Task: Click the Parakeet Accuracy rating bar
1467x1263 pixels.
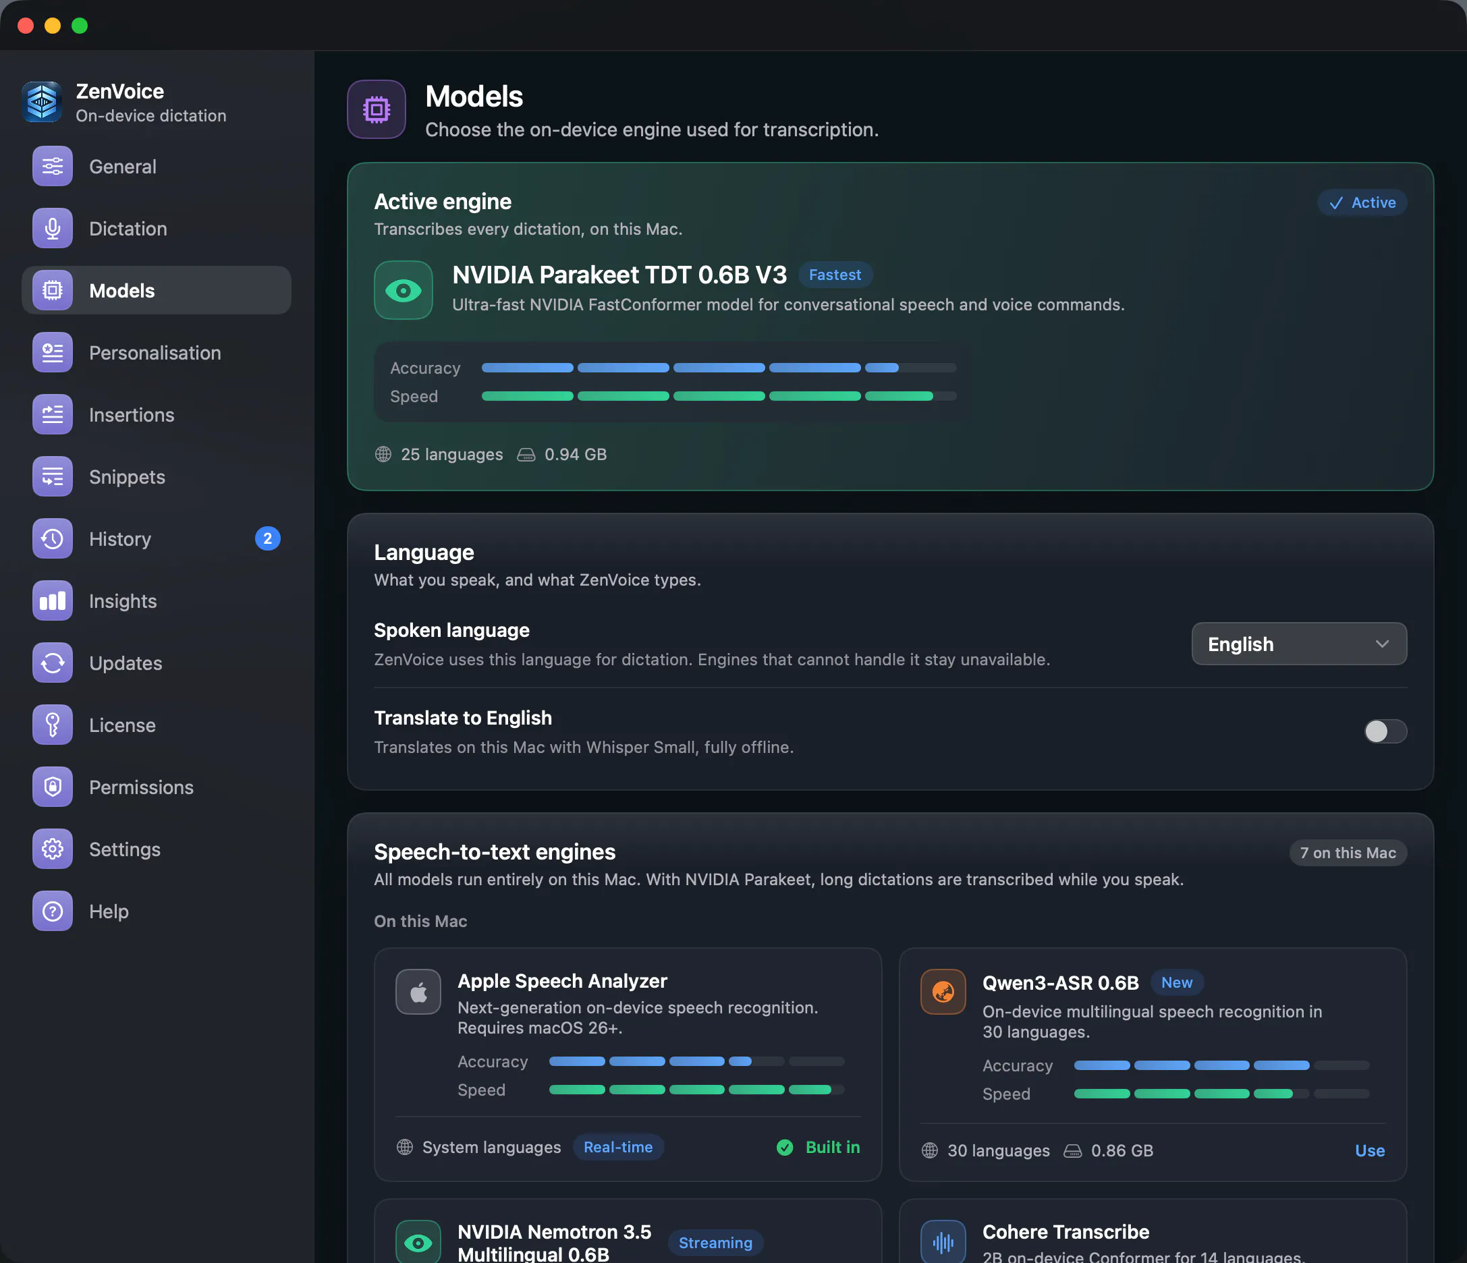Action: tap(719, 368)
